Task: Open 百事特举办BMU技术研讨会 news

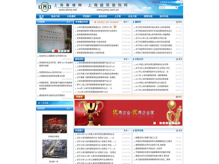Action: [50, 72]
